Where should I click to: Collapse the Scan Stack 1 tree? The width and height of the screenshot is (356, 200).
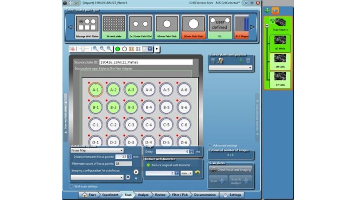[266, 26]
